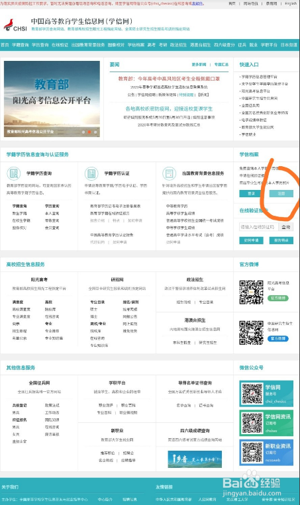Image resolution: width=300 pixels, height=505 pixels.
Task: Click the 如何申请 teal button
Action: (x=252, y=240)
